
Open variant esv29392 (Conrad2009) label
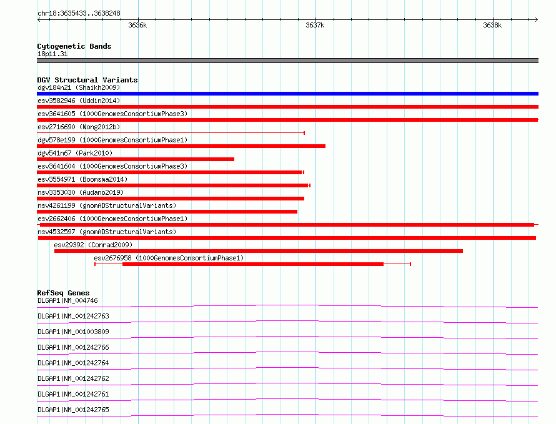[93, 245]
